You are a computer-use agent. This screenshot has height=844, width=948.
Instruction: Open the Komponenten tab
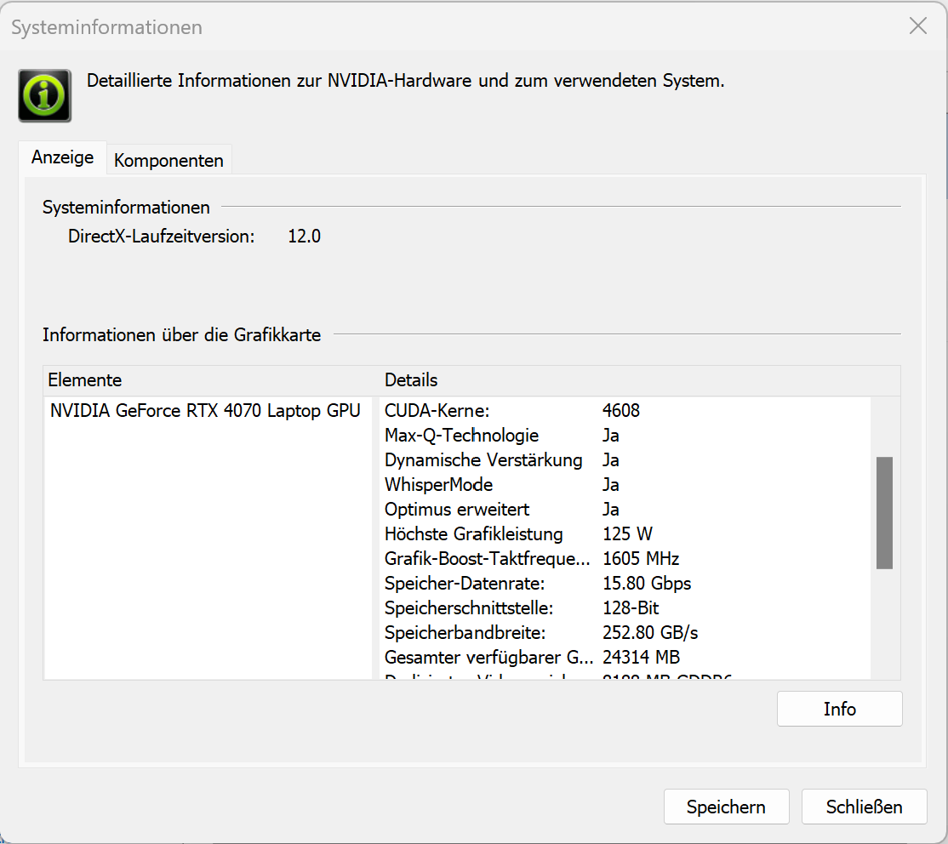coord(168,160)
